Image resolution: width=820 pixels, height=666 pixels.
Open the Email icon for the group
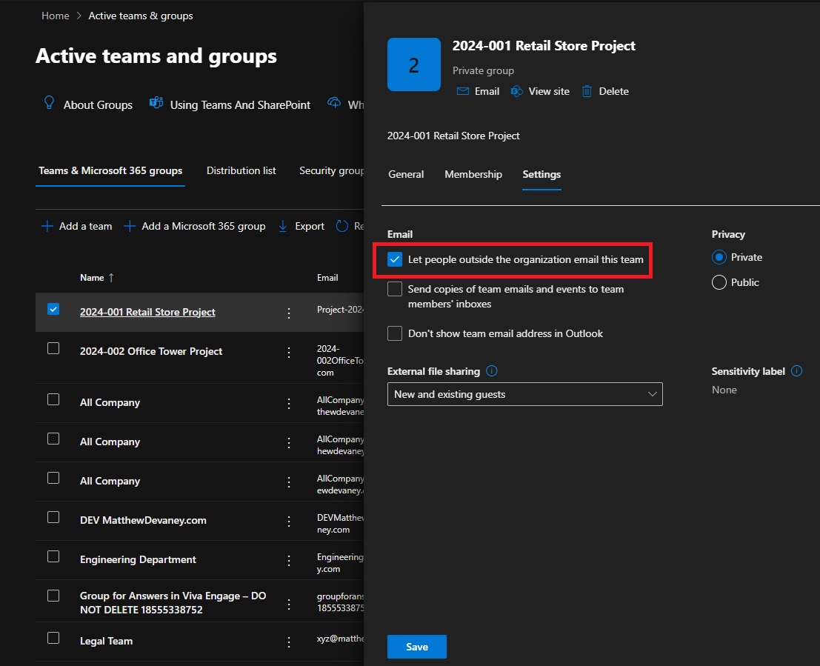click(464, 91)
